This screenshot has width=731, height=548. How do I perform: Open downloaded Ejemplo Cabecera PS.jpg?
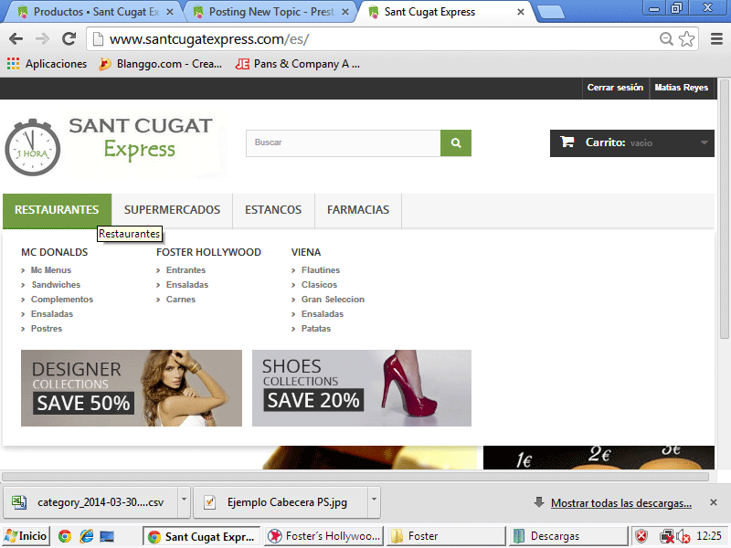[281, 502]
